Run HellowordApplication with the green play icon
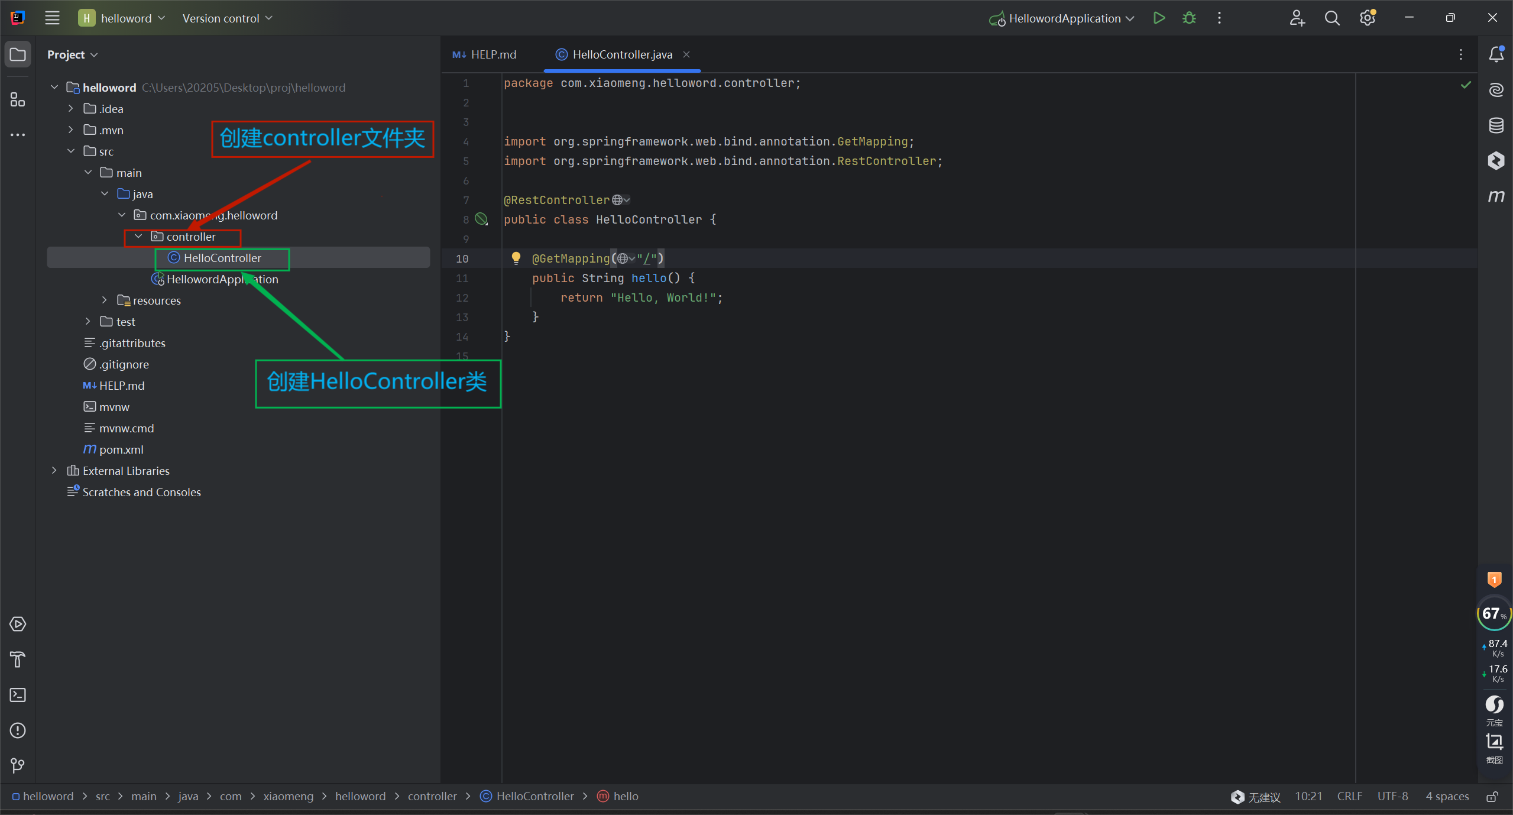The height and width of the screenshot is (815, 1513). (x=1159, y=18)
